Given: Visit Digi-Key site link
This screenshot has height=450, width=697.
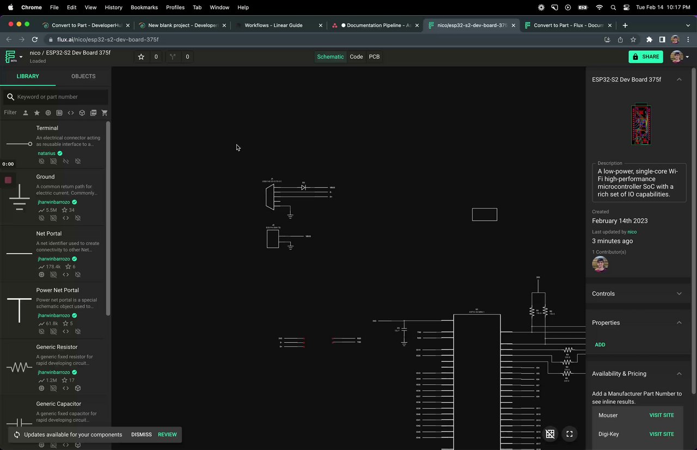Looking at the screenshot, I should coord(662,434).
